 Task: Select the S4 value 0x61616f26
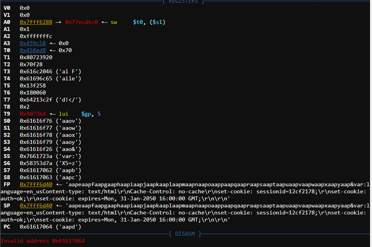(x=36, y=149)
